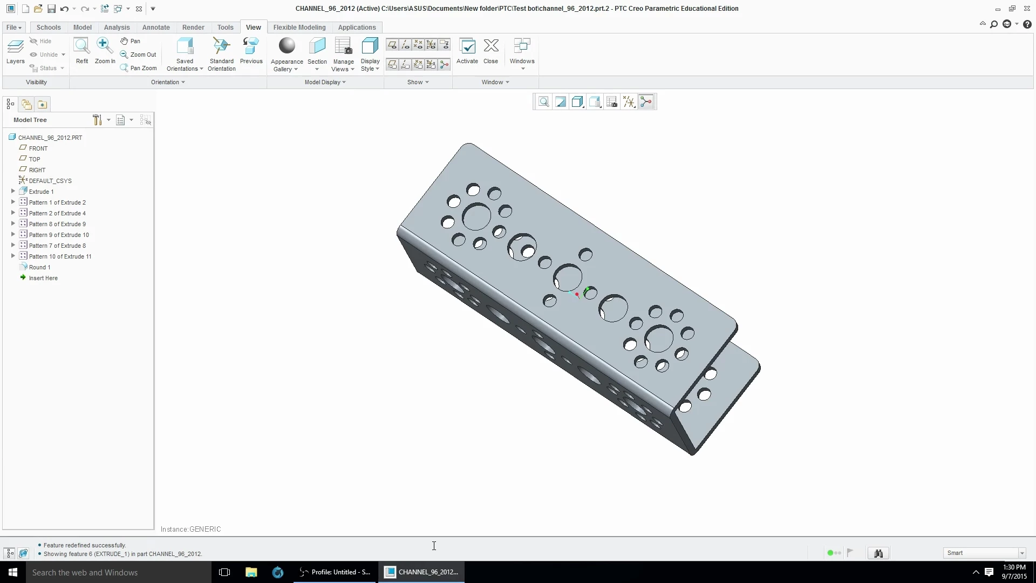1036x583 pixels.
Task: Select Round 1 in Model Tree
Action: (39, 267)
